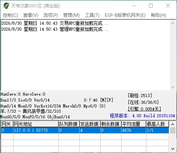Open the 控制(C) menu

point(10,15)
